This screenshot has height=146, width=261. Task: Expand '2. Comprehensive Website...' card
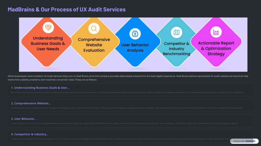pos(130,105)
